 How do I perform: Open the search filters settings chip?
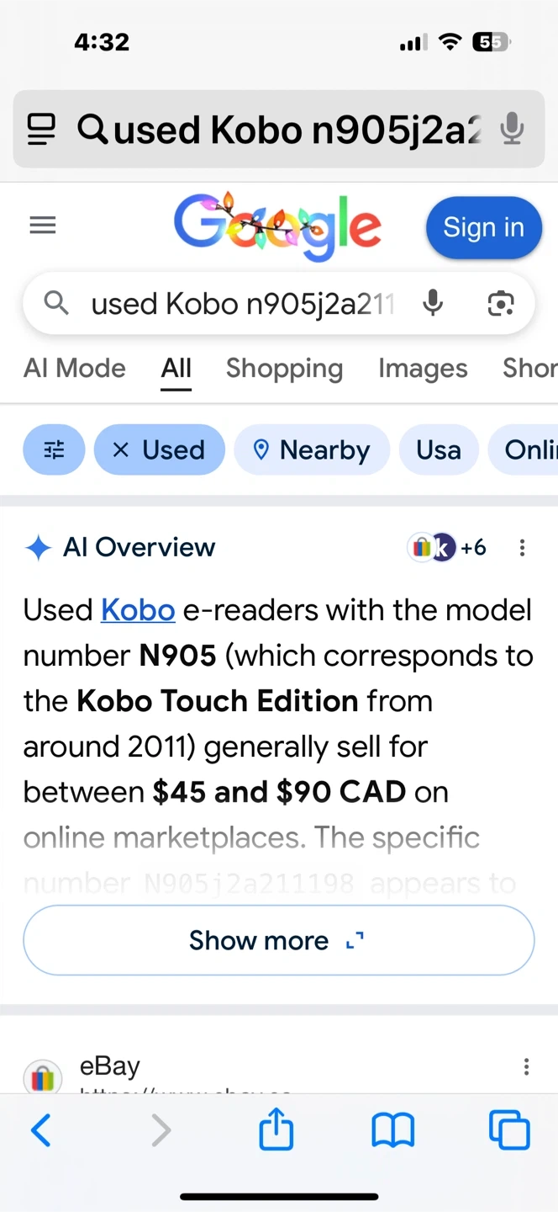click(x=54, y=450)
